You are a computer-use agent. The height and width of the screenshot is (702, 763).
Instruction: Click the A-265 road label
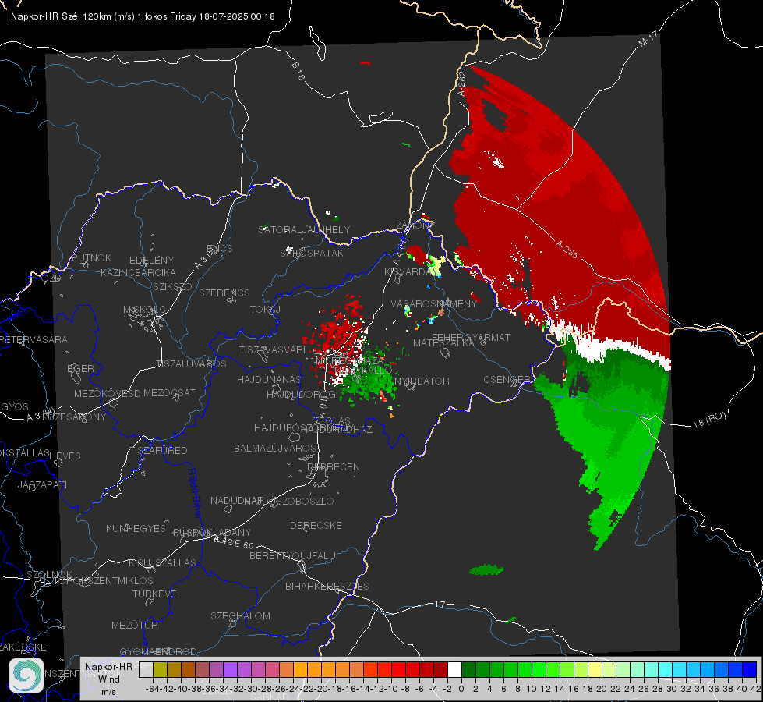567,250
